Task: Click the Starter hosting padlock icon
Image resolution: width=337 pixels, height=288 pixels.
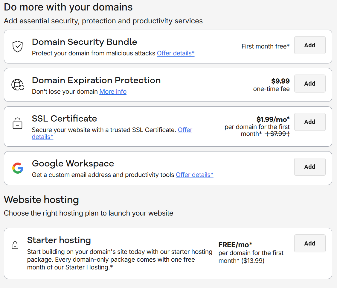Action: coord(15,245)
